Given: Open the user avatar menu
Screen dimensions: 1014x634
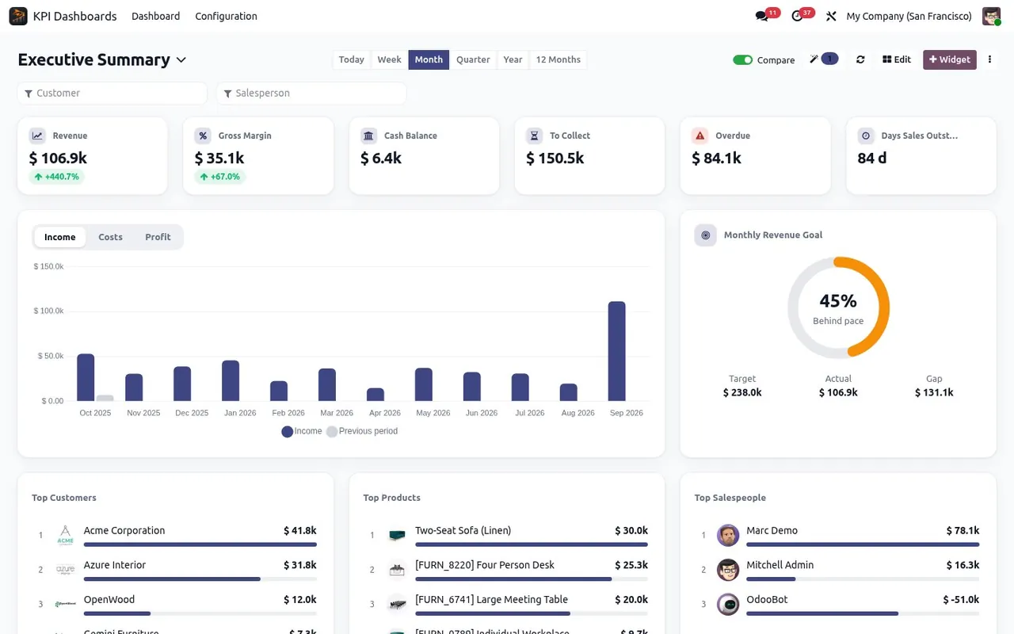Looking at the screenshot, I should (x=991, y=16).
